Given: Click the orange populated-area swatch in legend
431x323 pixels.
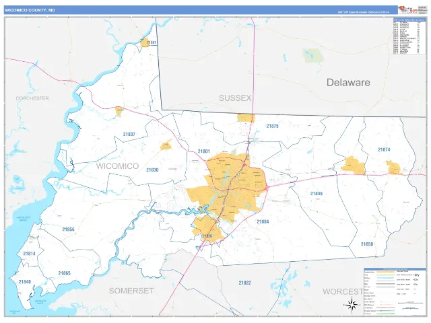Looking at the screenshot, I should point(385,272).
